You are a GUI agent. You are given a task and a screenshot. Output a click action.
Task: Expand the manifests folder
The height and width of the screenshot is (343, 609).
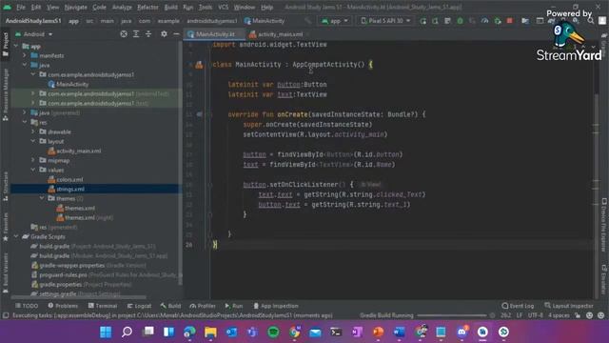click(25, 55)
